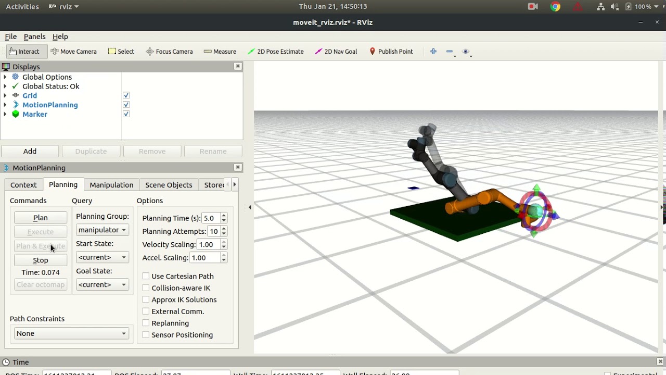
Task: Open the Panels menu
Action: pos(34,36)
